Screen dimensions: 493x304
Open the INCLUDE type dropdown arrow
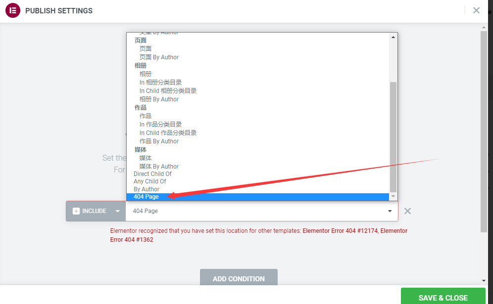[x=118, y=211]
